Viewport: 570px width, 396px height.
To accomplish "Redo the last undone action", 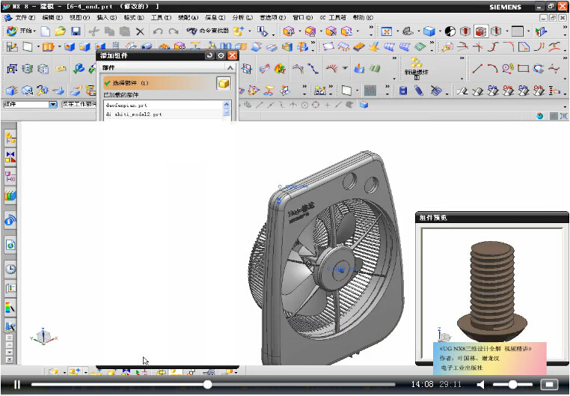I will click(x=174, y=31).
